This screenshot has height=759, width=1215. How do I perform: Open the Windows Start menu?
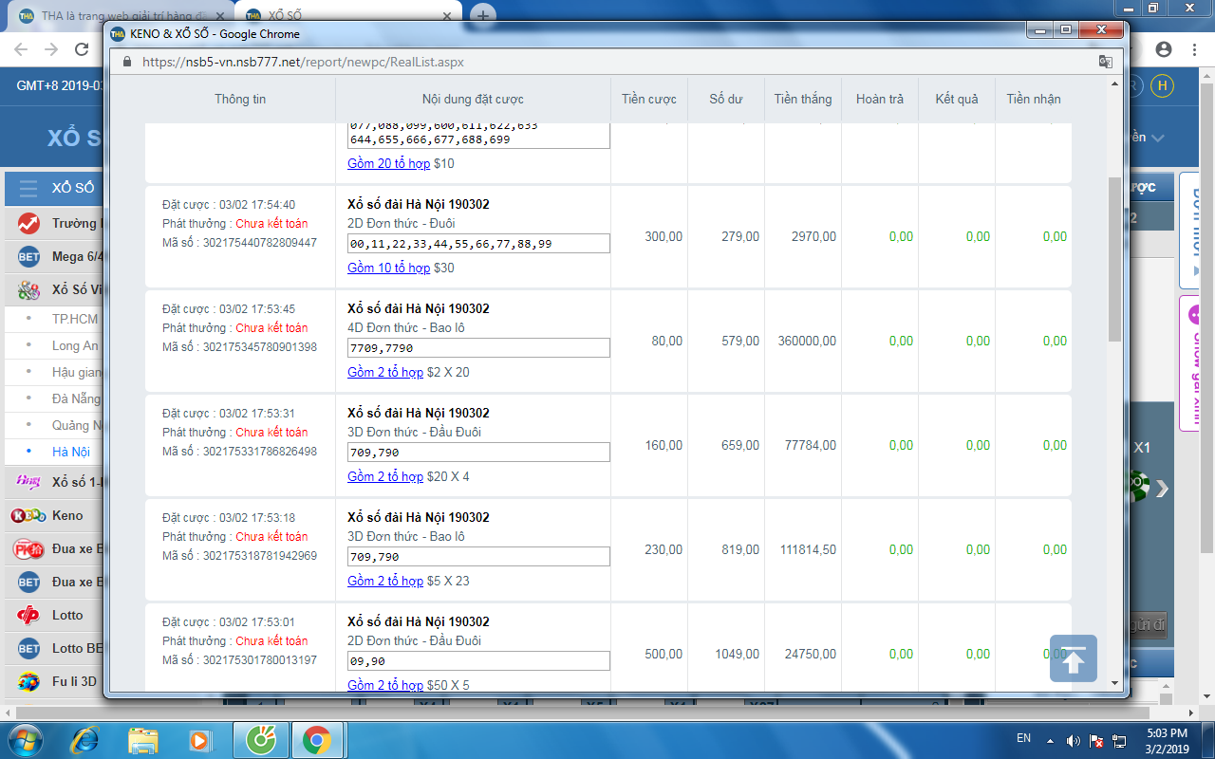click(x=25, y=739)
